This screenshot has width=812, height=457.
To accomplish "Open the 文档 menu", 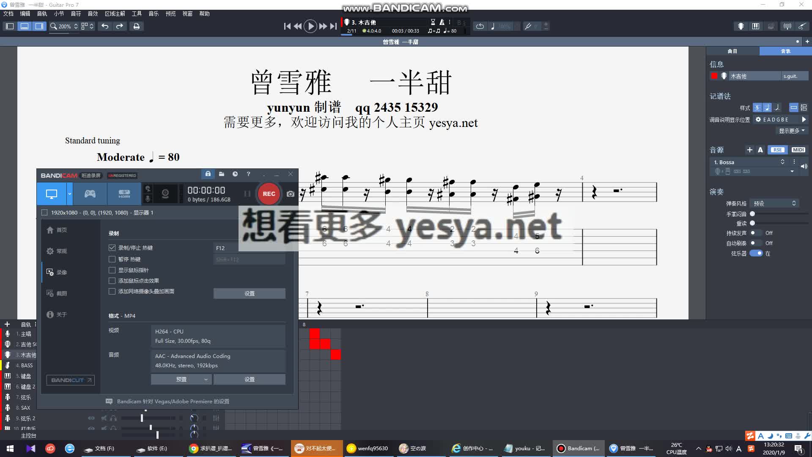I will [8, 14].
